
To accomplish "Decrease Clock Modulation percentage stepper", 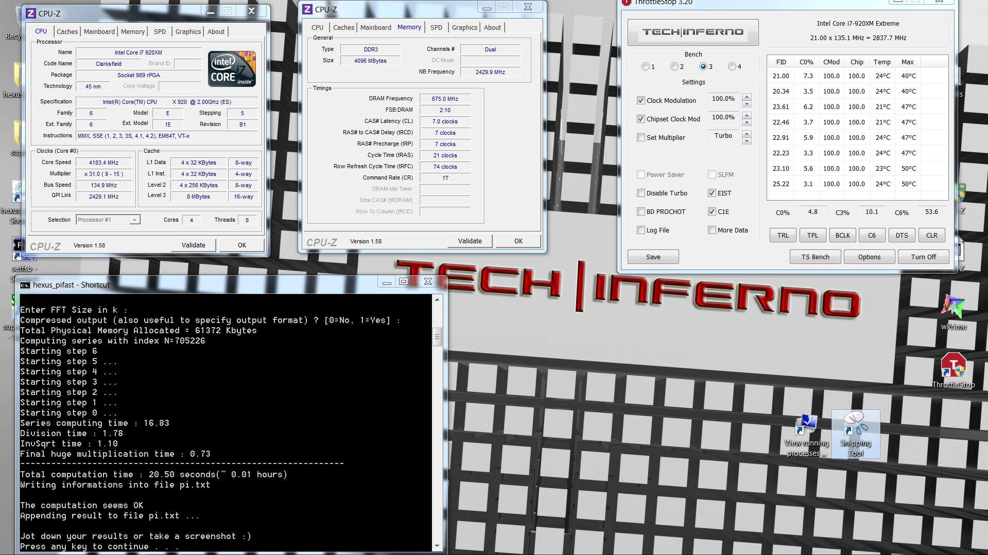I will tap(747, 104).
